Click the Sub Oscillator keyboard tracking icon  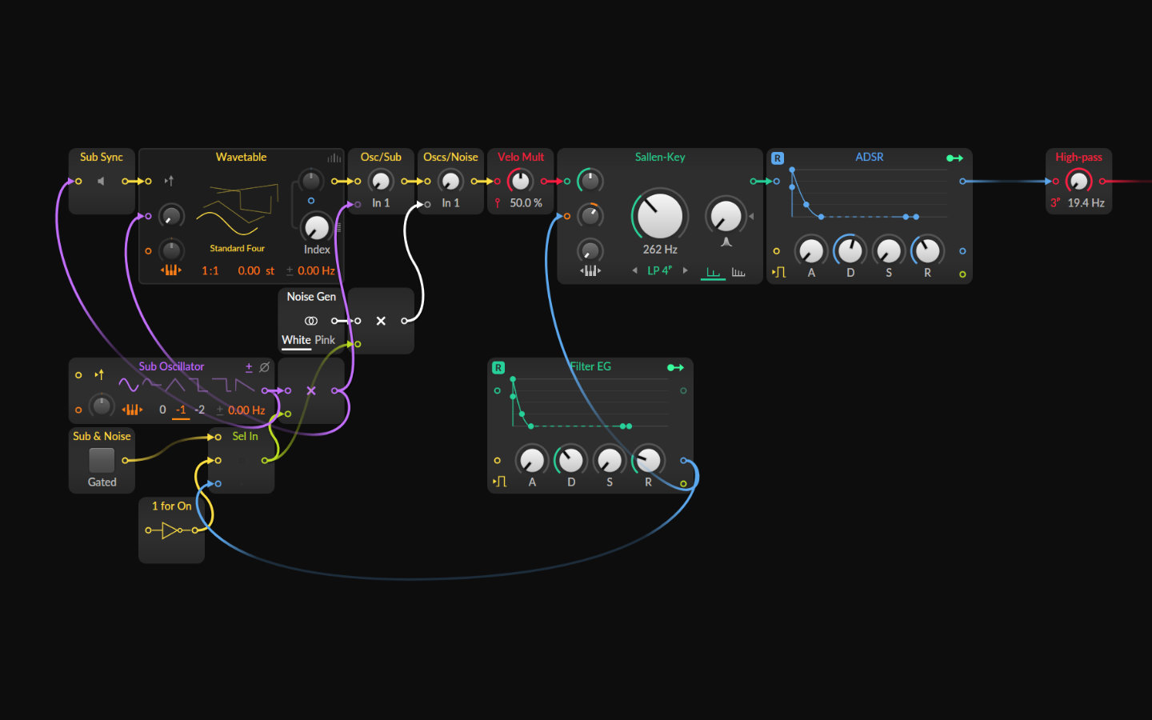[132, 410]
